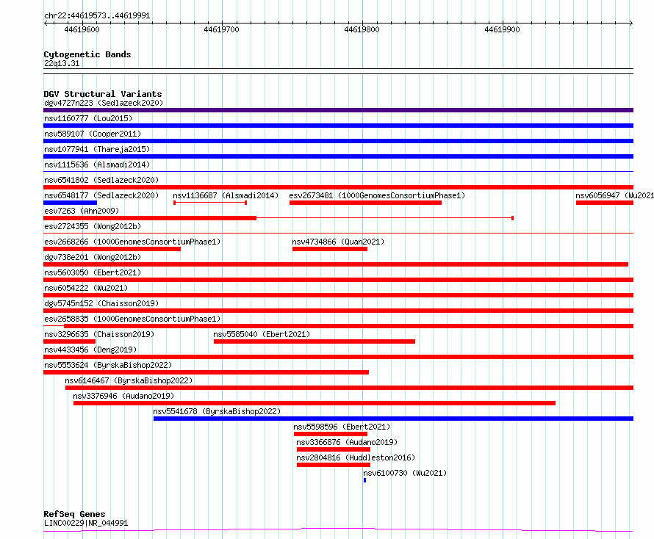The height and width of the screenshot is (539, 654).
Task: Click ruler position 44619600
Action: click(82, 29)
